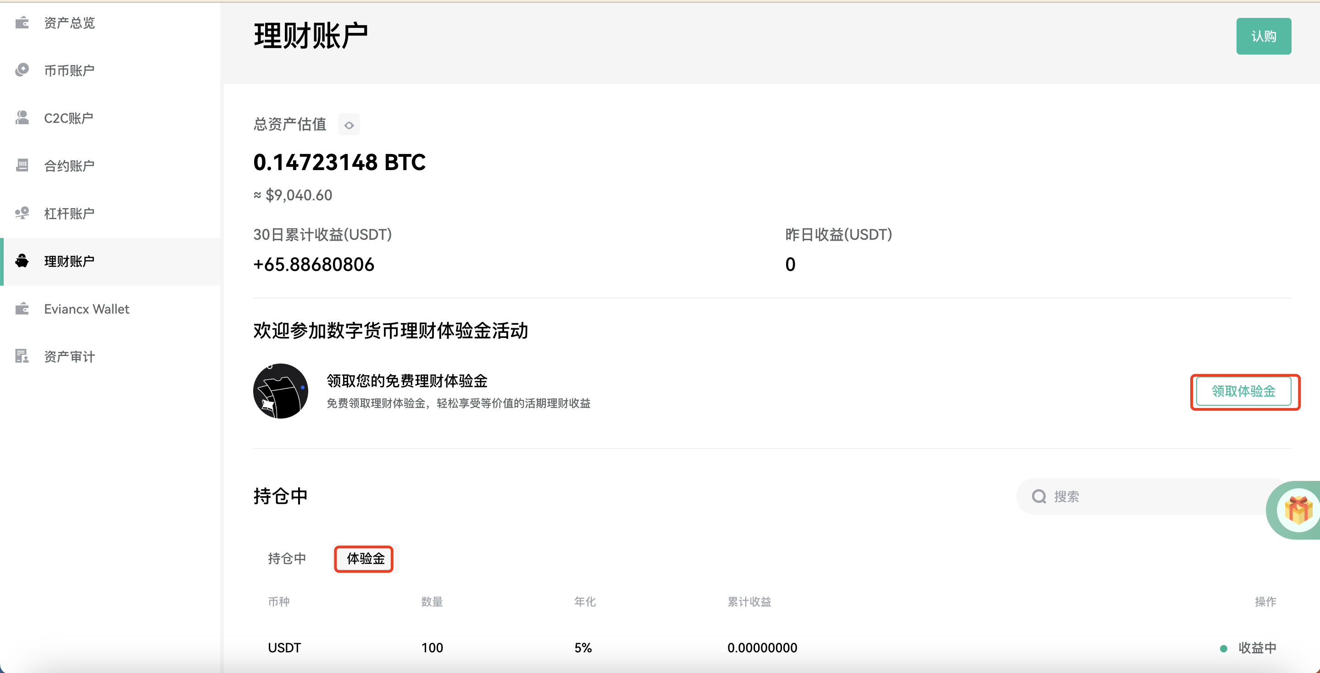
Task: Click the 100 quantity cell in USDT row
Action: pyautogui.click(x=432, y=648)
